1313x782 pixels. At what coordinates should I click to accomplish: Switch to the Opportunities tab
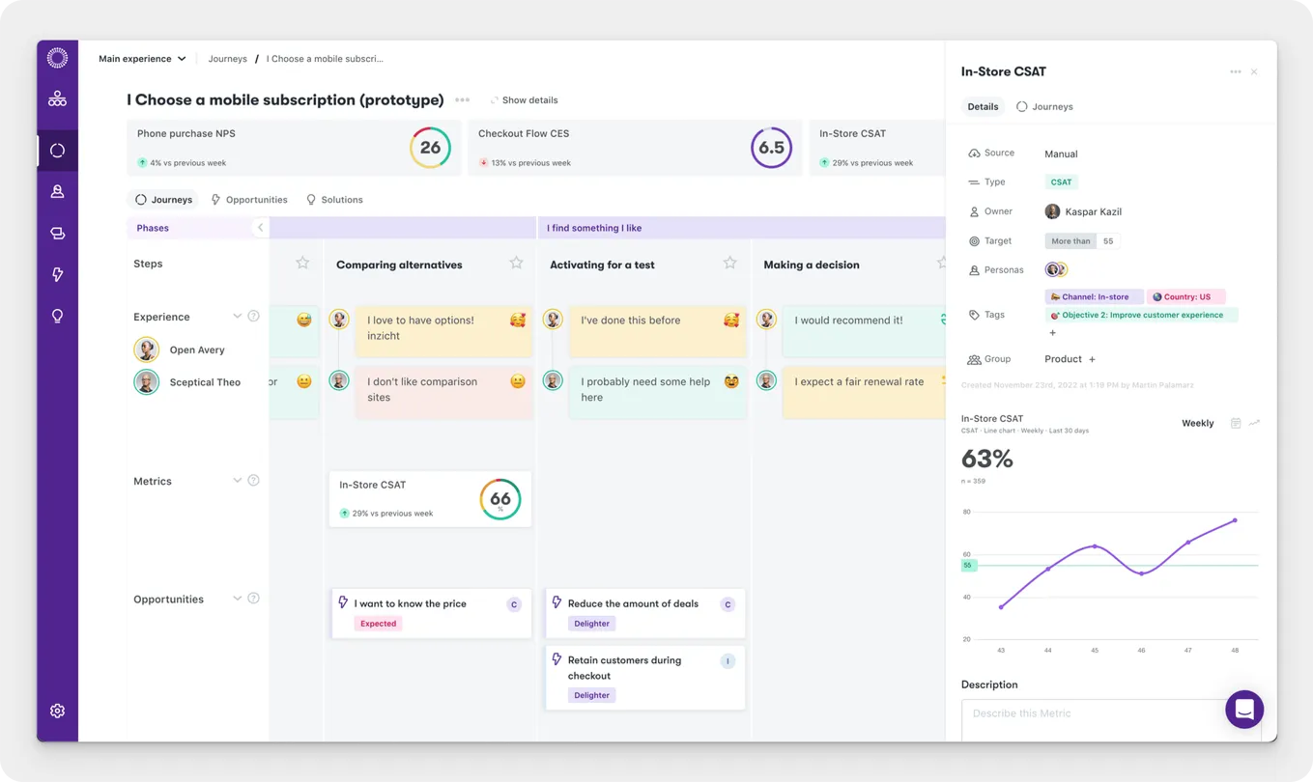(249, 200)
